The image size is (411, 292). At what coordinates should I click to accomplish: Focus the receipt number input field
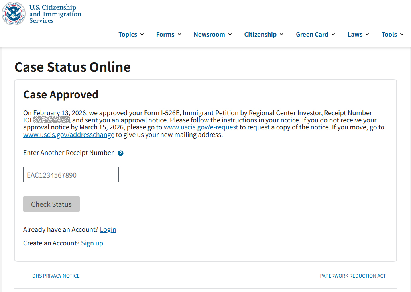[x=71, y=174]
